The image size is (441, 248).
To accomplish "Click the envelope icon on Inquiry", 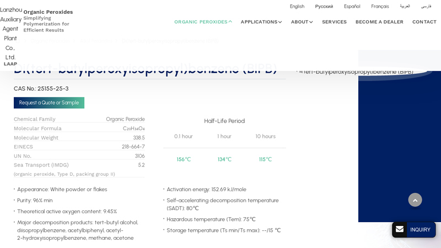I will 399,229.
